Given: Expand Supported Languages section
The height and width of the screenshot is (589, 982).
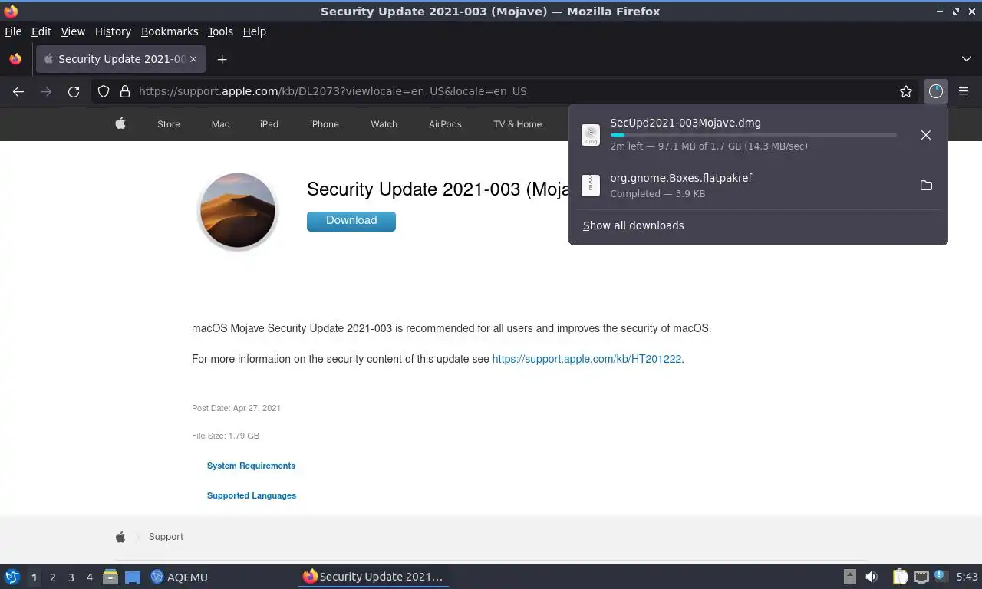Looking at the screenshot, I should point(252,495).
